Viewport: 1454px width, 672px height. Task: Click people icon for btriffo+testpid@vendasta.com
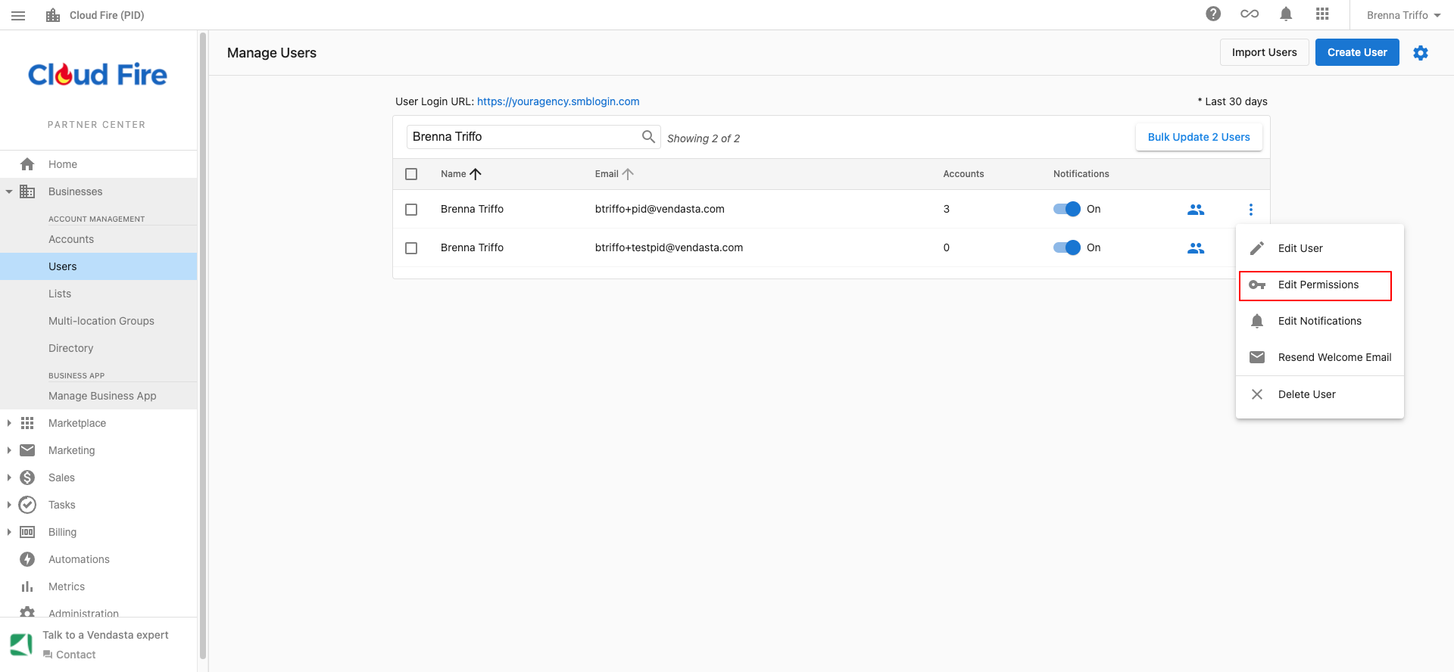1196,248
